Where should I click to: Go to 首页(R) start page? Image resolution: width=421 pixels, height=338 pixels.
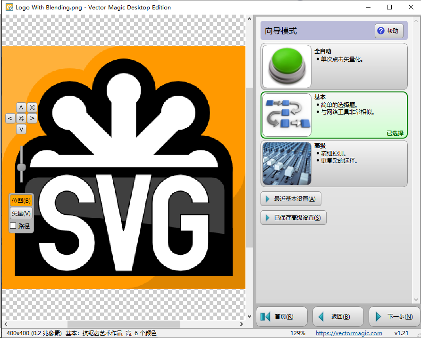click(x=282, y=316)
